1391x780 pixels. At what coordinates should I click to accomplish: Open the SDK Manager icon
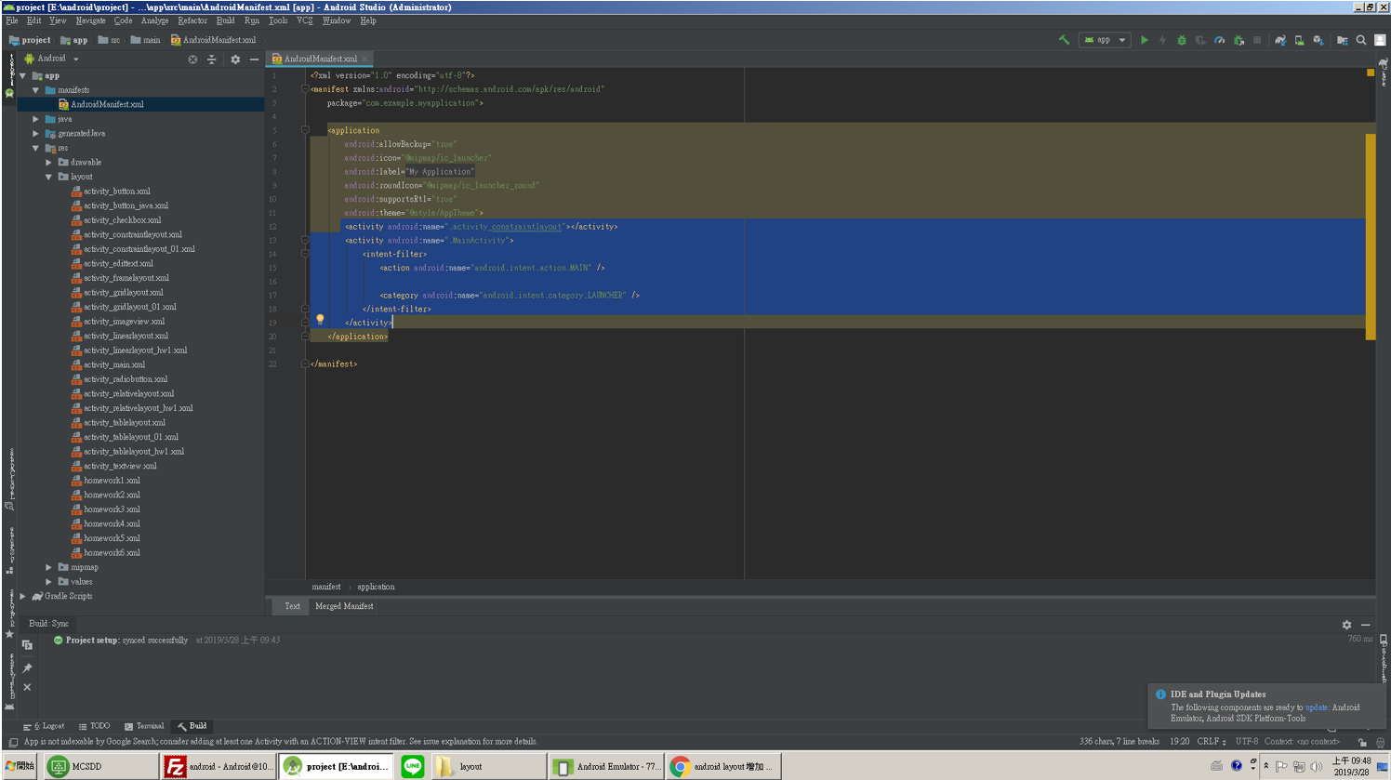point(1318,40)
